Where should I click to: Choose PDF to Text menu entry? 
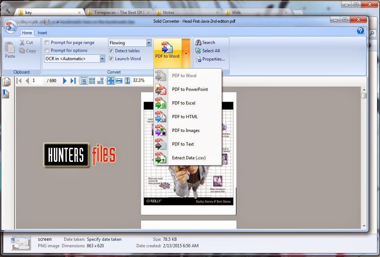(x=188, y=144)
